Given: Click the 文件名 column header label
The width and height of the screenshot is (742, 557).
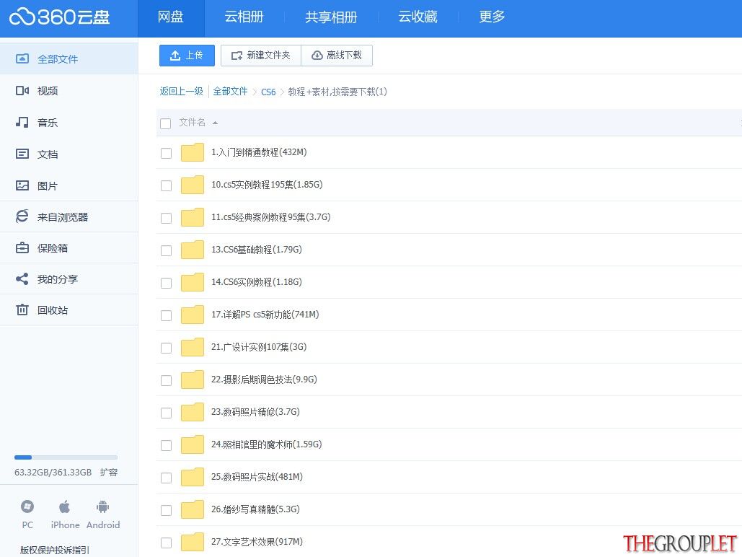Looking at the screenshot, I should [192, 122].
